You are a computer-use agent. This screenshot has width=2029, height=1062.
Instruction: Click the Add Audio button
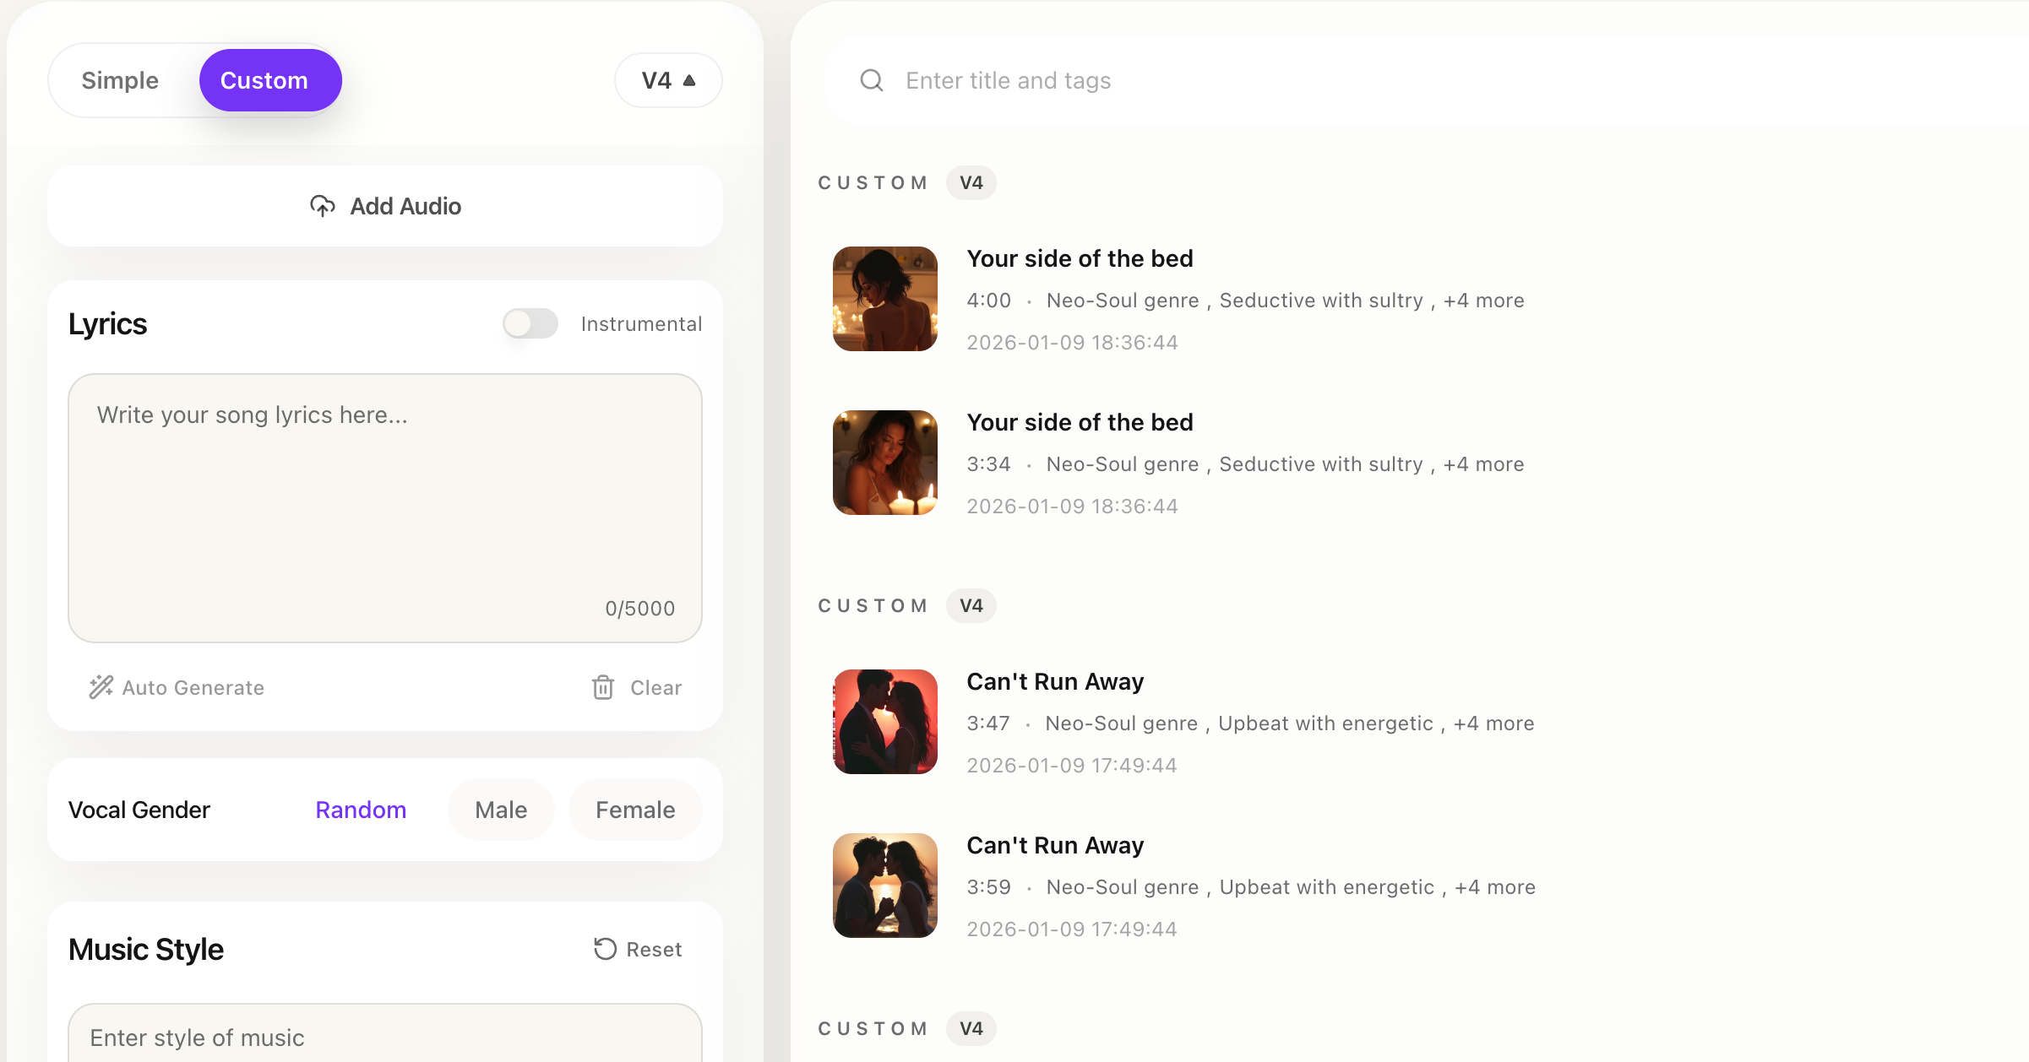(x=385, y=206)
